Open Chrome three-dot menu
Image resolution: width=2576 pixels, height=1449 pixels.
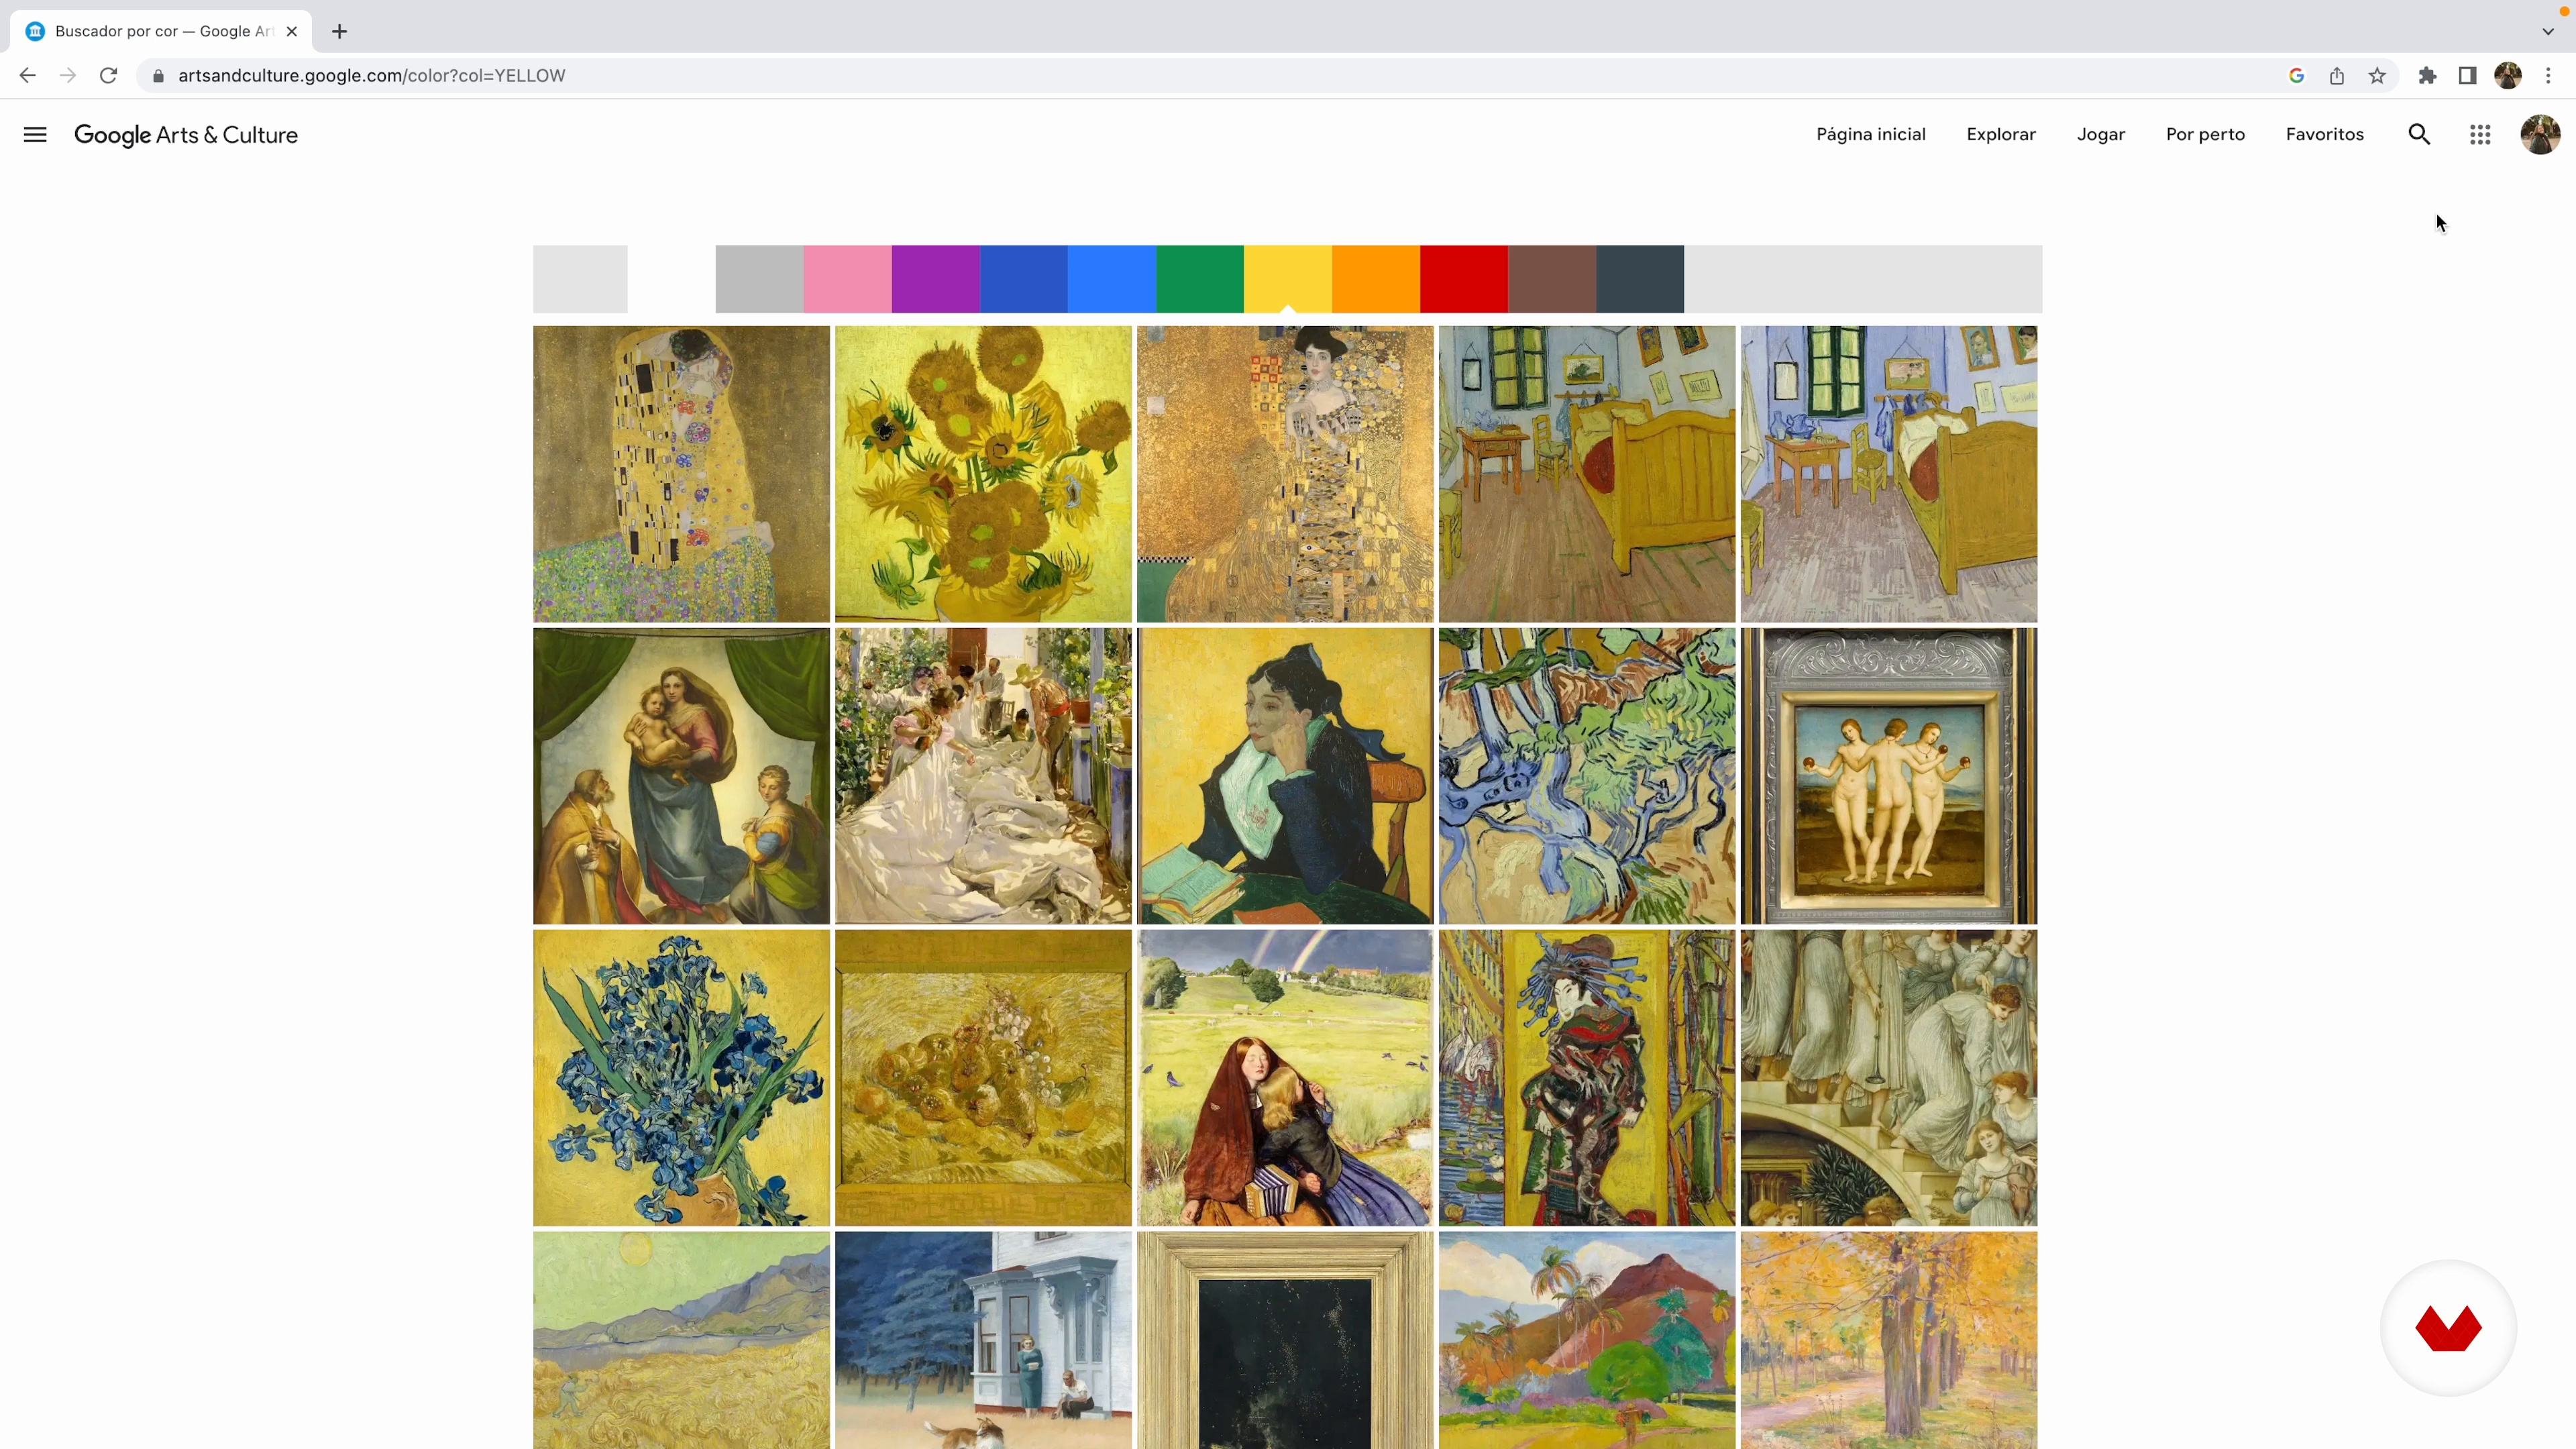coord(2548,76)
